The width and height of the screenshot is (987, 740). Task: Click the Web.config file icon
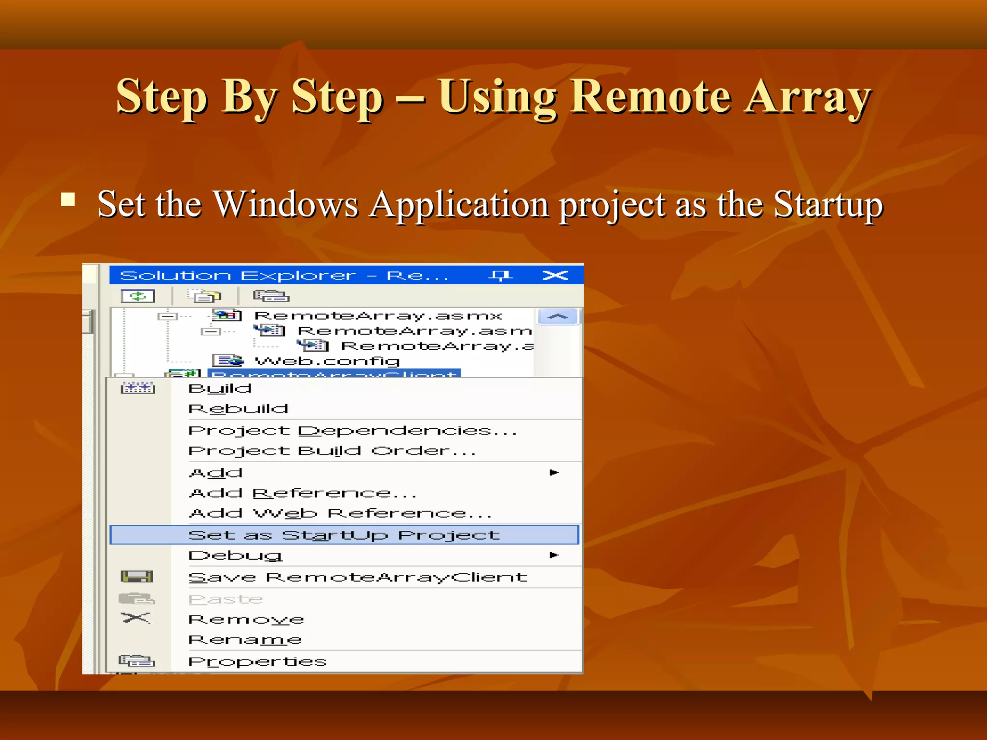[228, 360]
